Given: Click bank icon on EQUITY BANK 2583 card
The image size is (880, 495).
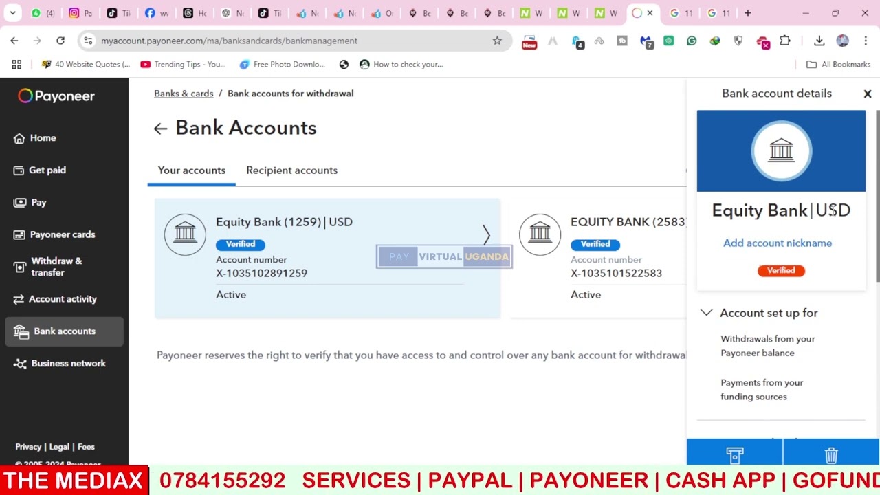Looking at the screenshot, I should [x=540, y=234].
